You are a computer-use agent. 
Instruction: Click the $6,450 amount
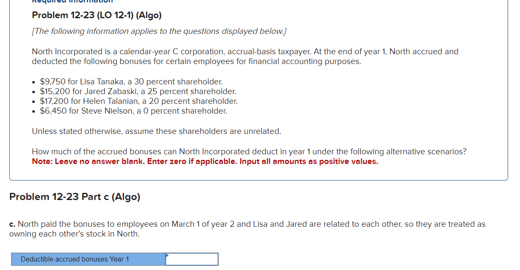[50, 111]
